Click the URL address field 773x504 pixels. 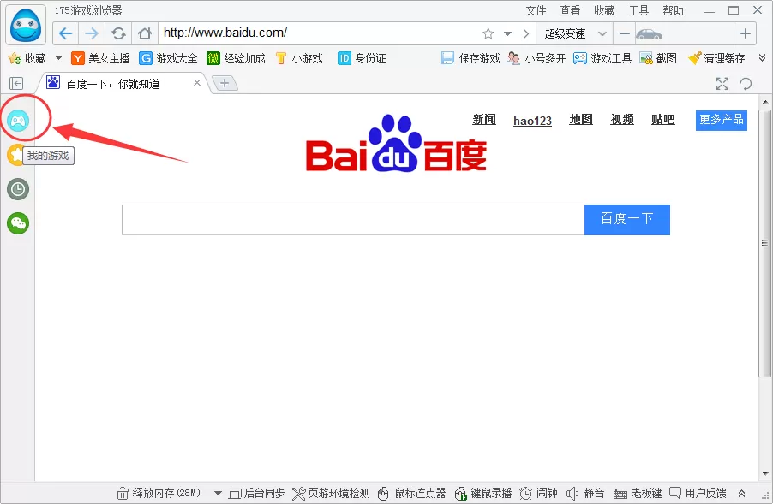321,33
